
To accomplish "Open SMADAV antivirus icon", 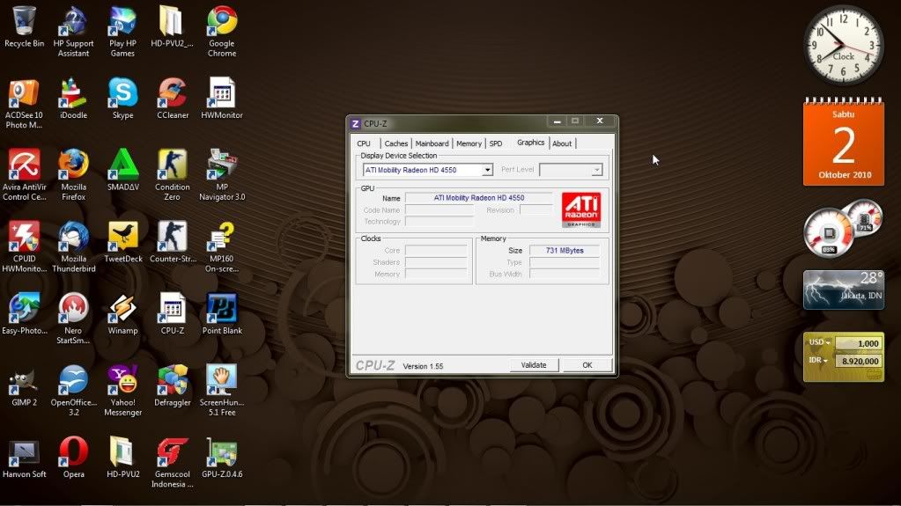I will (x=123, y=171).
